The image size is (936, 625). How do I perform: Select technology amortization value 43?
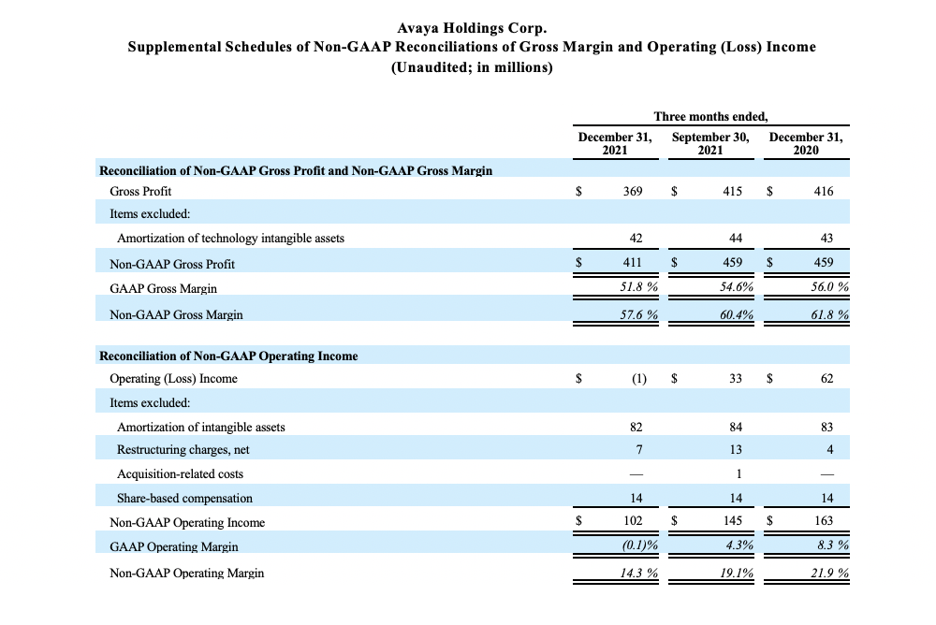point(826,239)
